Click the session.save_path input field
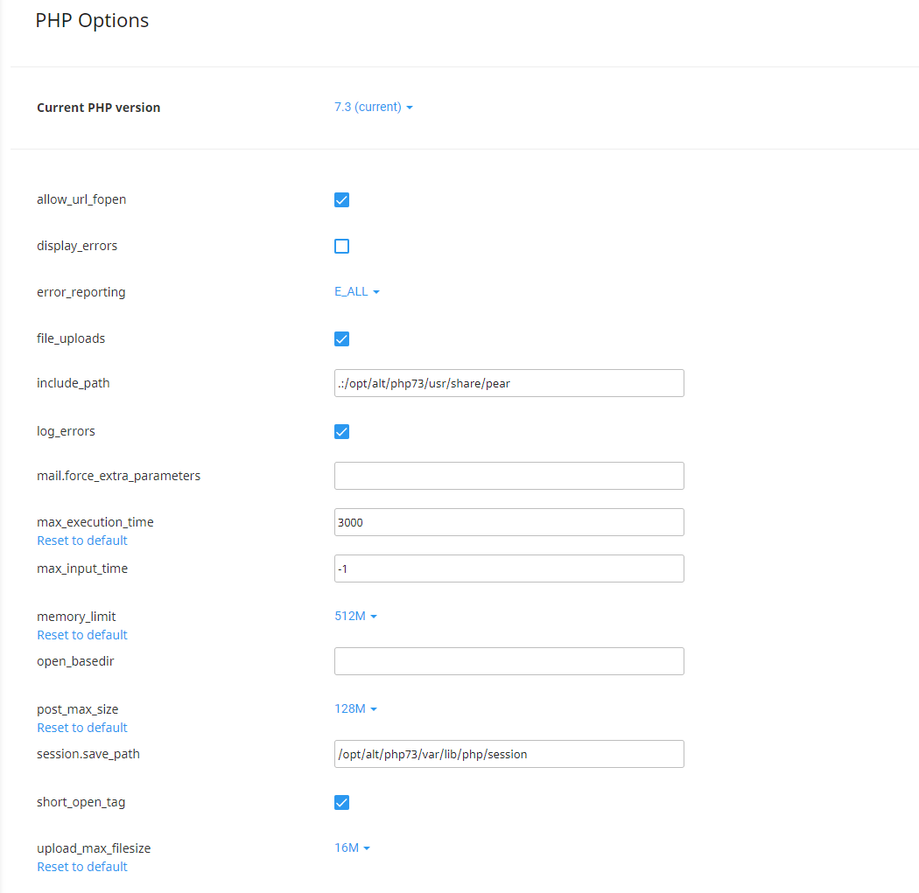The image size is (919, 893). (509, 754)
